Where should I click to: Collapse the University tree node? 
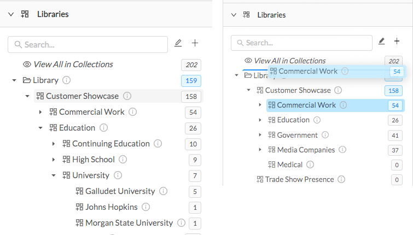tap(54, 175)
